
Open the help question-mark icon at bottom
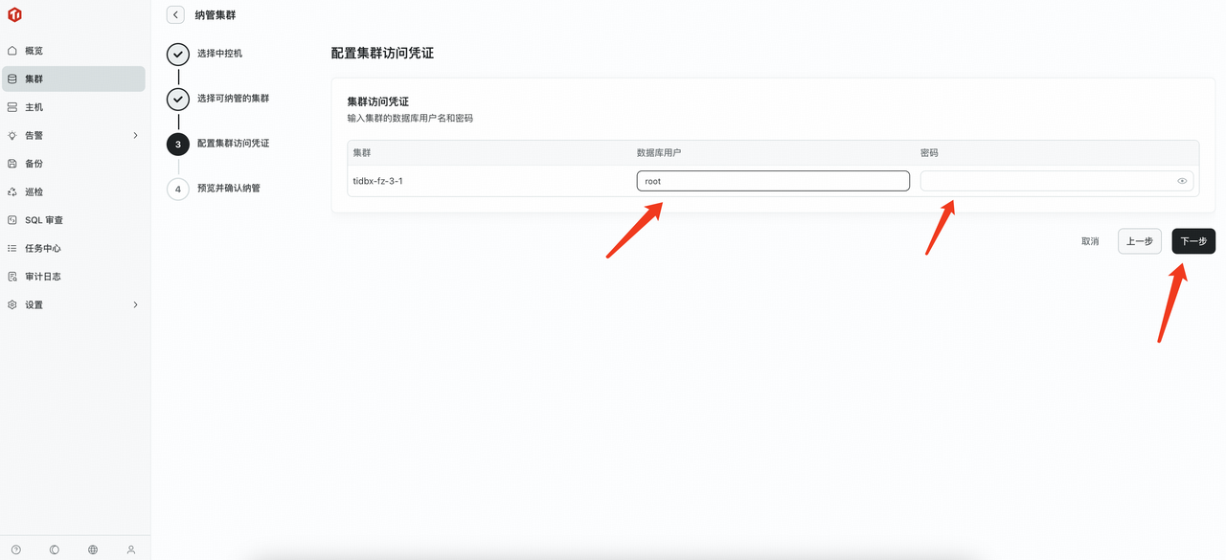(x=17, y=549)
